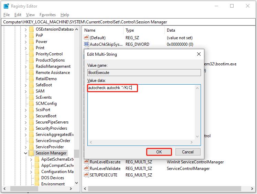Click the (Default) string value icon
The width and height of the screenshot is (257, 194).
(86, 37)
